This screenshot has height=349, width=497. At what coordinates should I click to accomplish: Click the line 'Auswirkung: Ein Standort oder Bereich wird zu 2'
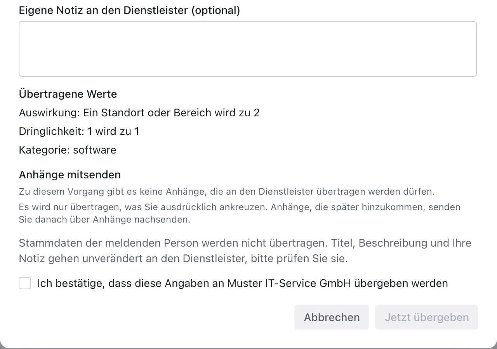coord(139,113)
